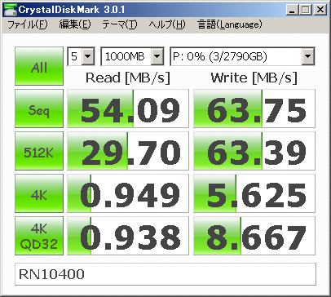Close the CrystalDiskMark window

[320, 10]
